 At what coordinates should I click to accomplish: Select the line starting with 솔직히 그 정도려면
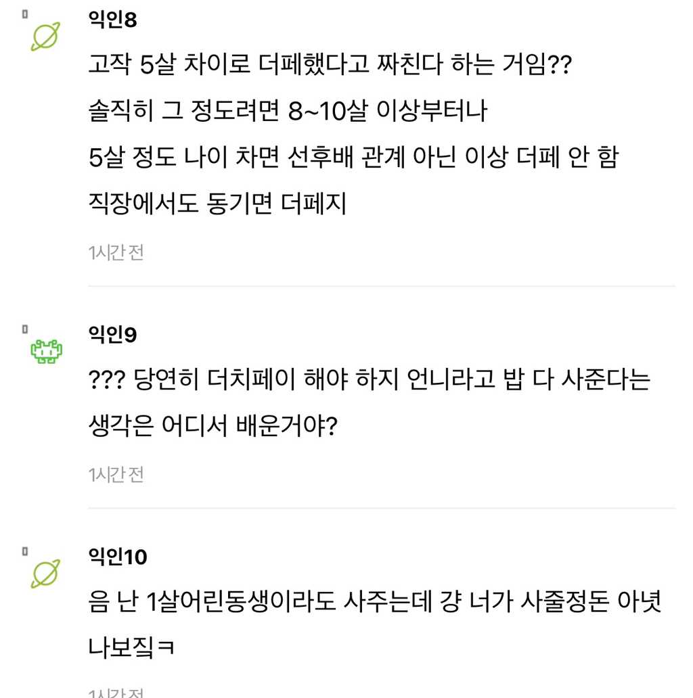(288, 111)
